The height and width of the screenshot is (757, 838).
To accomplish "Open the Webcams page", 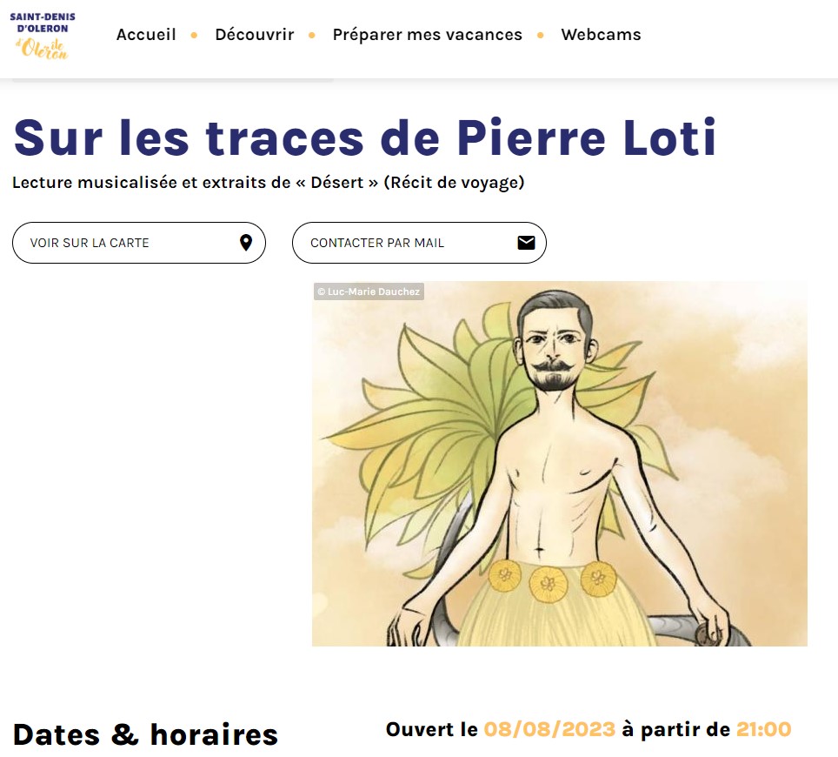I will point(601,35).
